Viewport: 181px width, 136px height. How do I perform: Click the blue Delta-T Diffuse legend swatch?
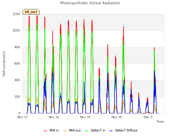[x=111, y=131]
